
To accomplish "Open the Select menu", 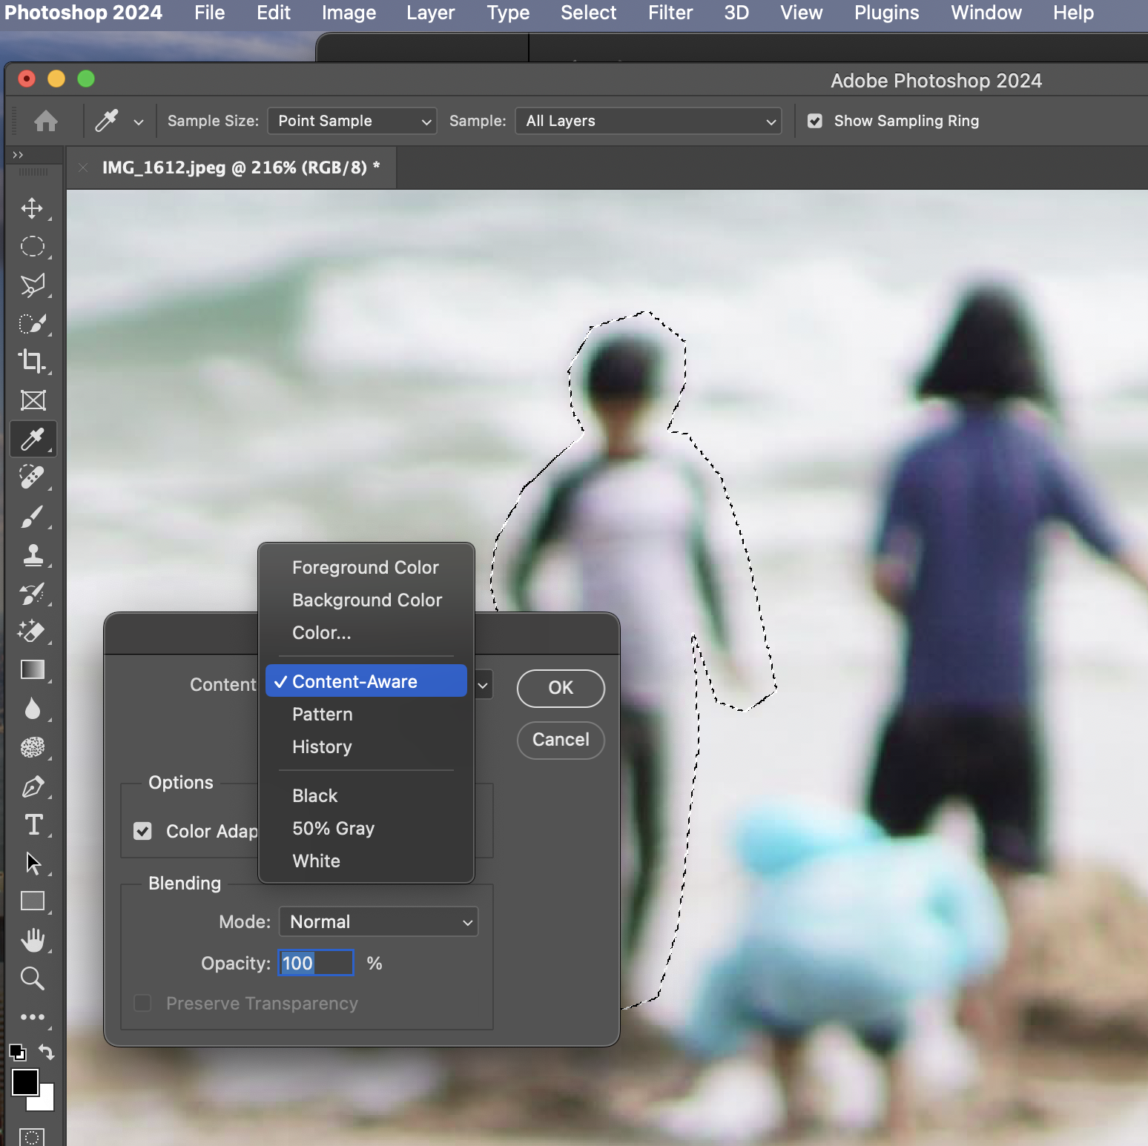I will [588, 13].
